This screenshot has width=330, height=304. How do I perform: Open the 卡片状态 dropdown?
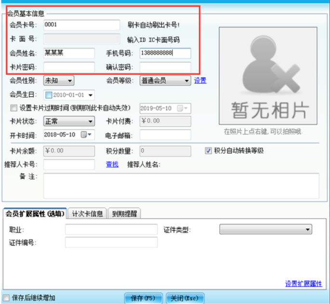[x=69, y=121]
